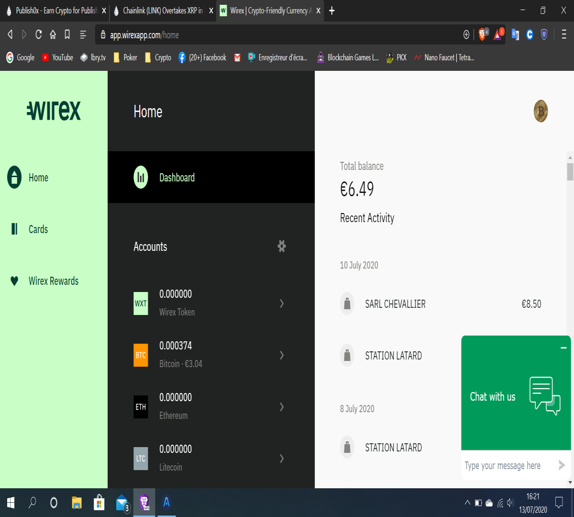The width and height of the screenshot is (574, 517).
Task: Go forward in browser history
Action: tap(24, 34)
